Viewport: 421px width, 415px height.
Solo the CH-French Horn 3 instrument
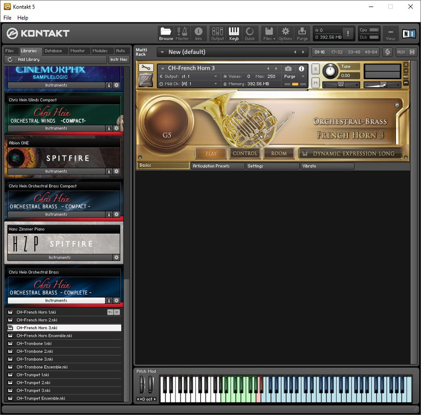(x=315, y=69)
